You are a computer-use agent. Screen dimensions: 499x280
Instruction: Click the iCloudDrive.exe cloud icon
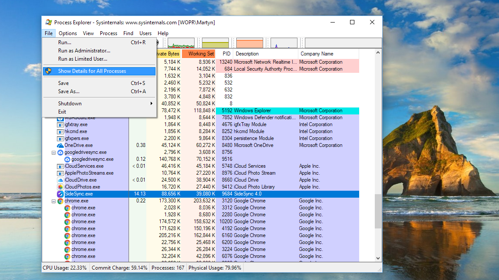click(x=60, y=180)
